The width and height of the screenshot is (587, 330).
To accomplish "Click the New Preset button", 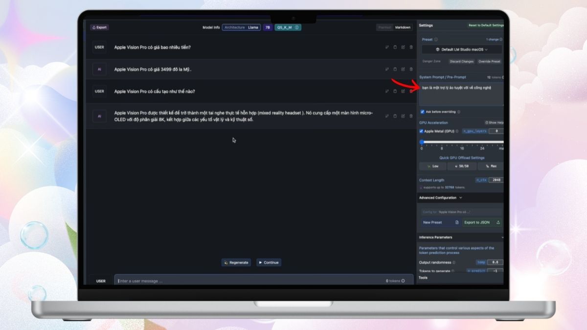I will click(441, 222).
